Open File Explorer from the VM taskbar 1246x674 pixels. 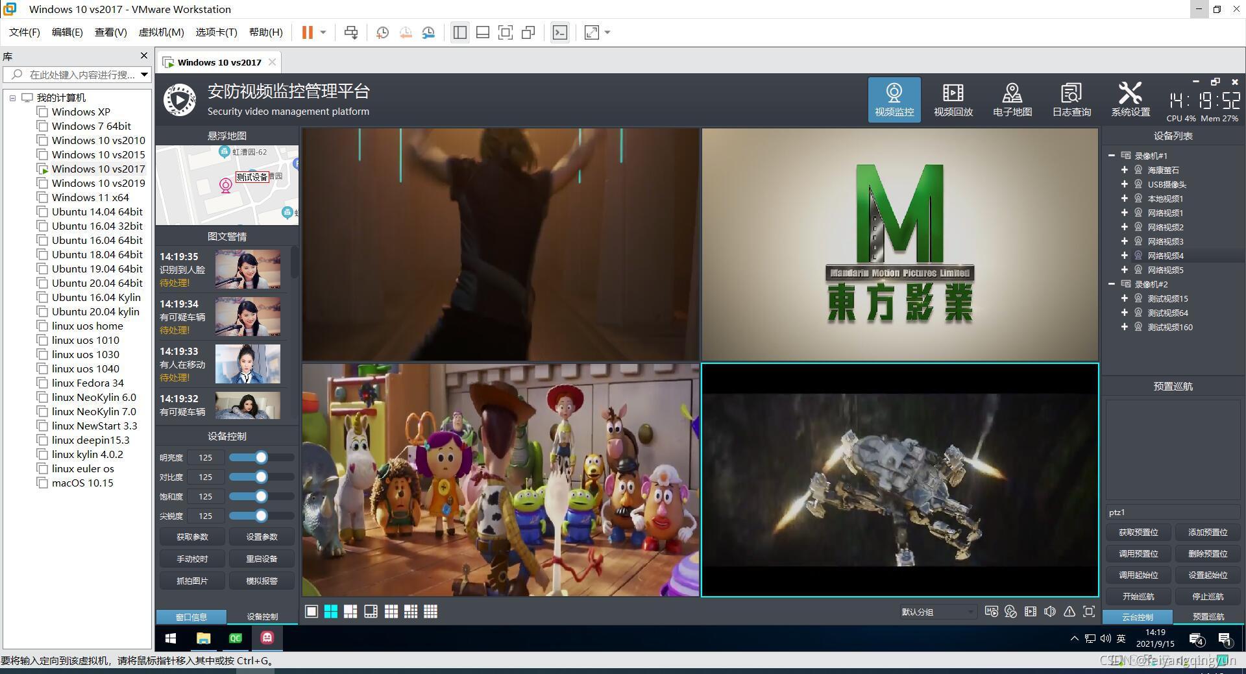coord(203,638)
